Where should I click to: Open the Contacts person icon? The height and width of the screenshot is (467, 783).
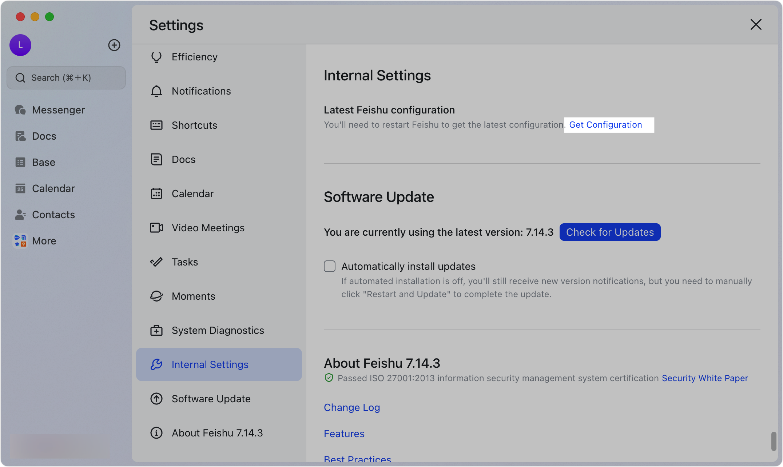pos(20,215)
